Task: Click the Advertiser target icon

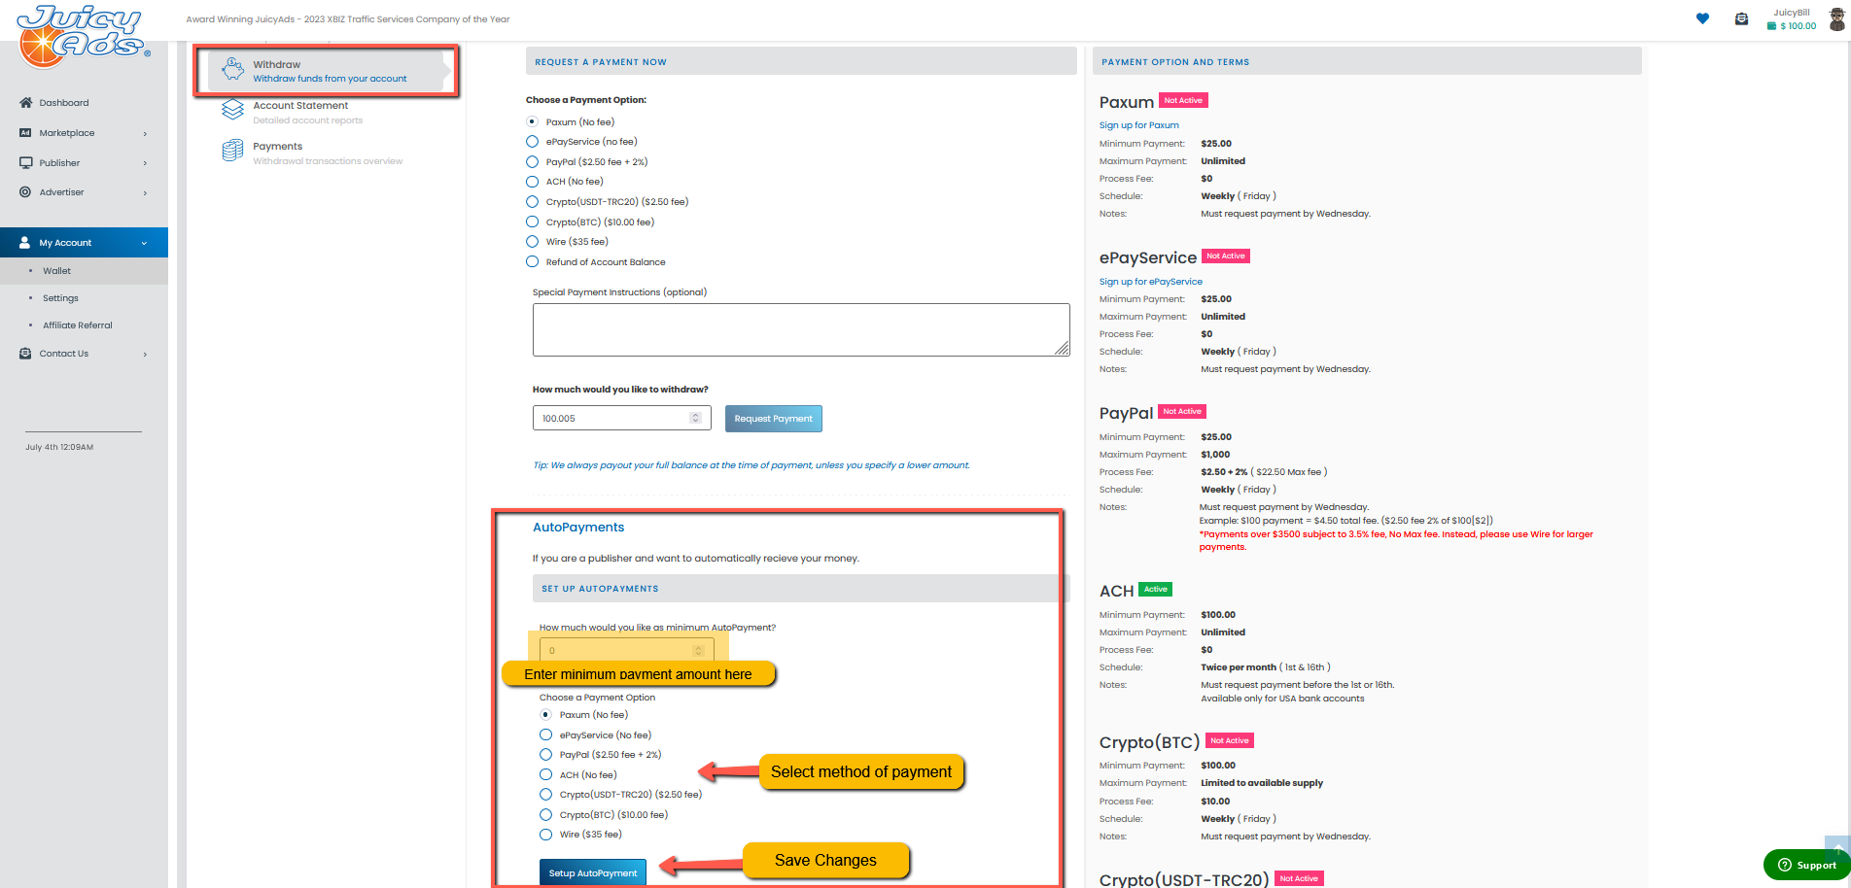Action: click(x=25, y=192)
